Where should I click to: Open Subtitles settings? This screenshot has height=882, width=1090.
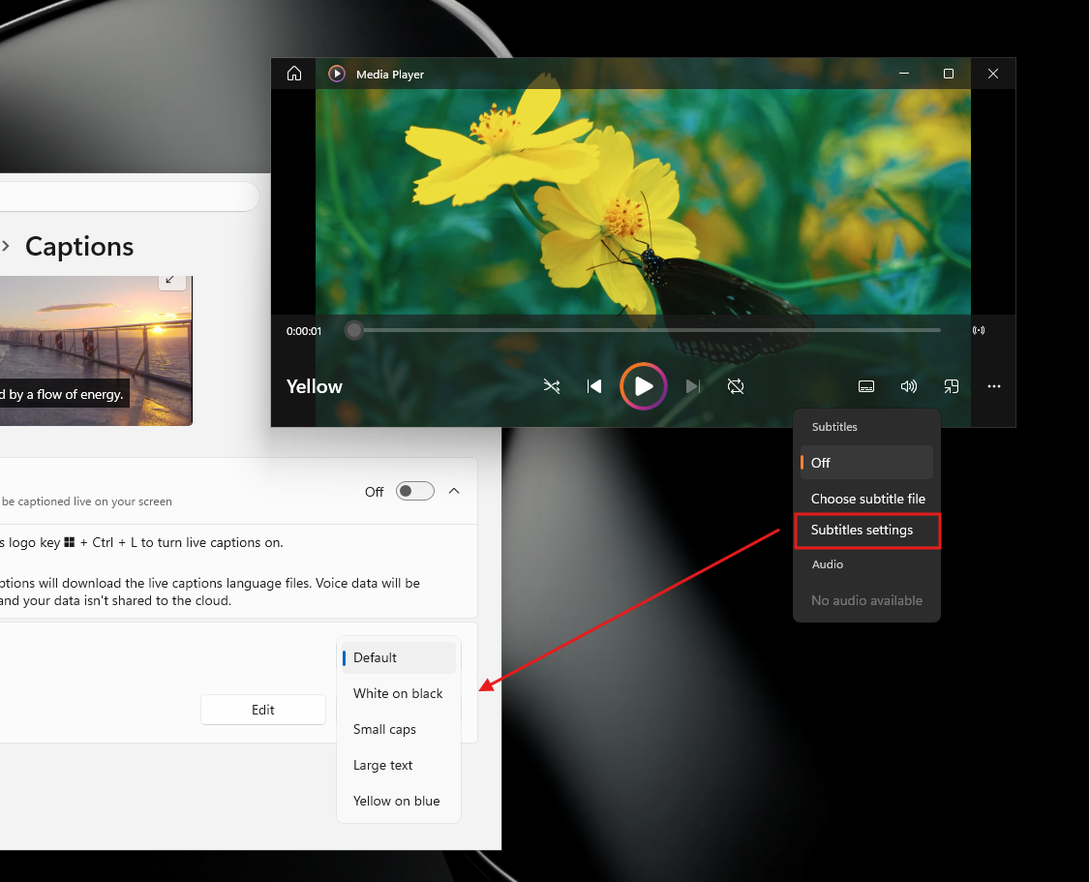tap(866, 531)
